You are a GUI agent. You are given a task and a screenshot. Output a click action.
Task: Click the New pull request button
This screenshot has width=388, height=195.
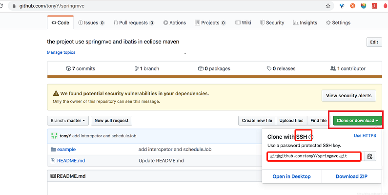click(111, 121)
